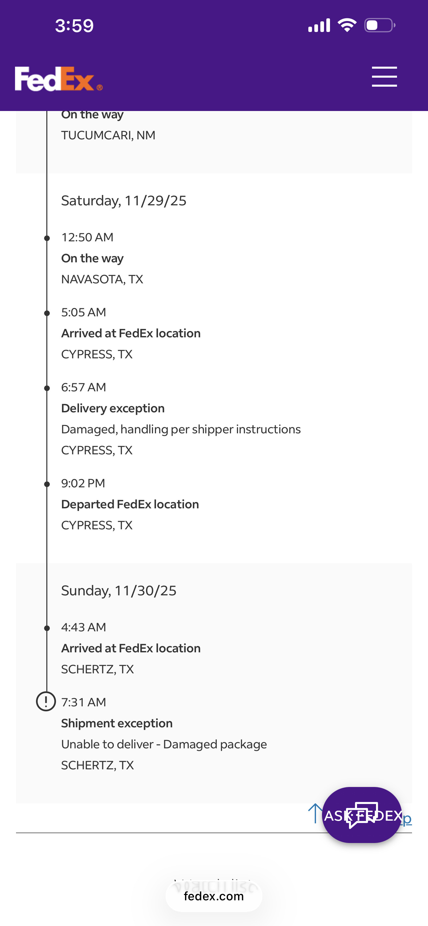The height and width of the screenshot is (926, 428).
Task: Tap the back-to-top up arrow
Action: pos(315,813)
